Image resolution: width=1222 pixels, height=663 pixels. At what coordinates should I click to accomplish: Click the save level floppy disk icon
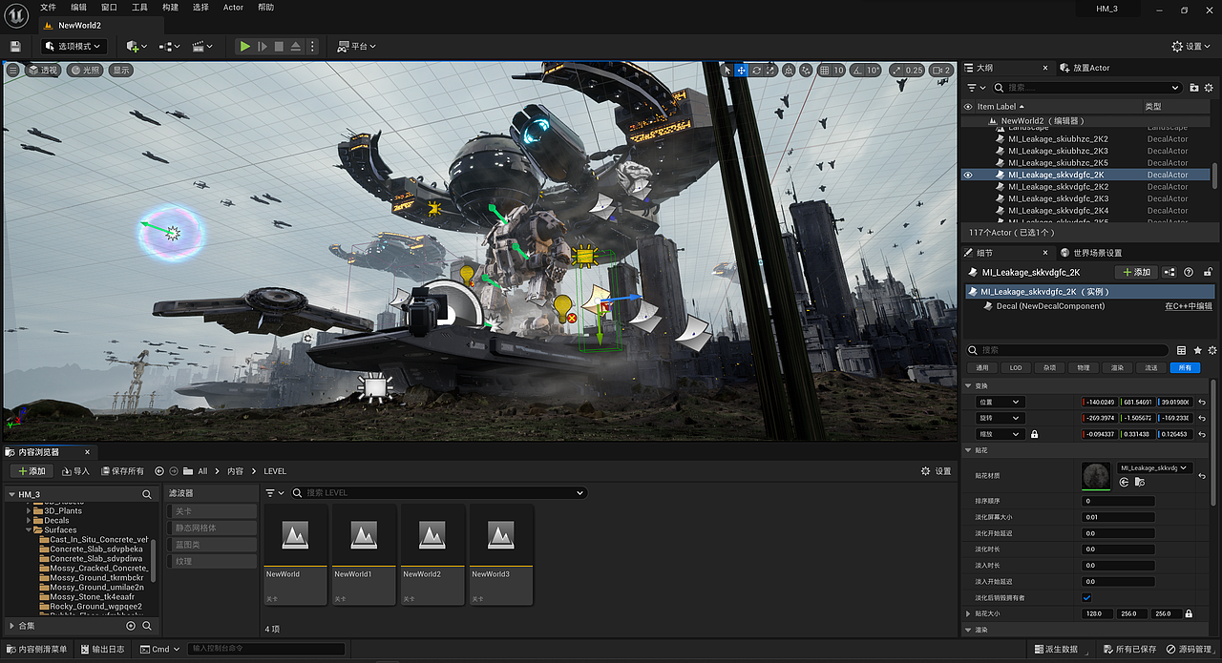(x=15, y=46)
